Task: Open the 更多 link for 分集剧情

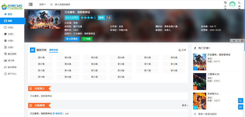Action: (185, 105)
